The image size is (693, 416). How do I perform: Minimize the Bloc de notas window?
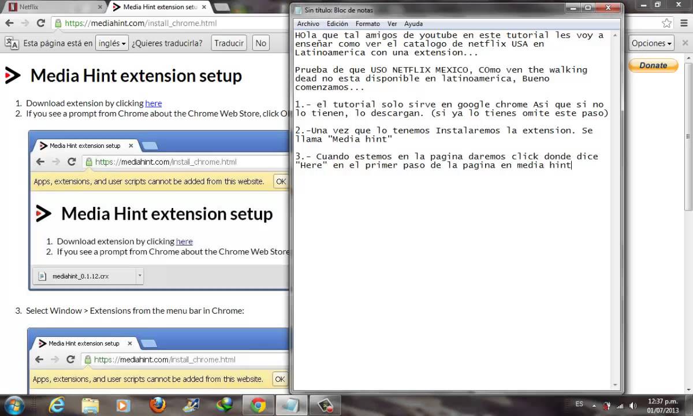click(x=572, y=8)
